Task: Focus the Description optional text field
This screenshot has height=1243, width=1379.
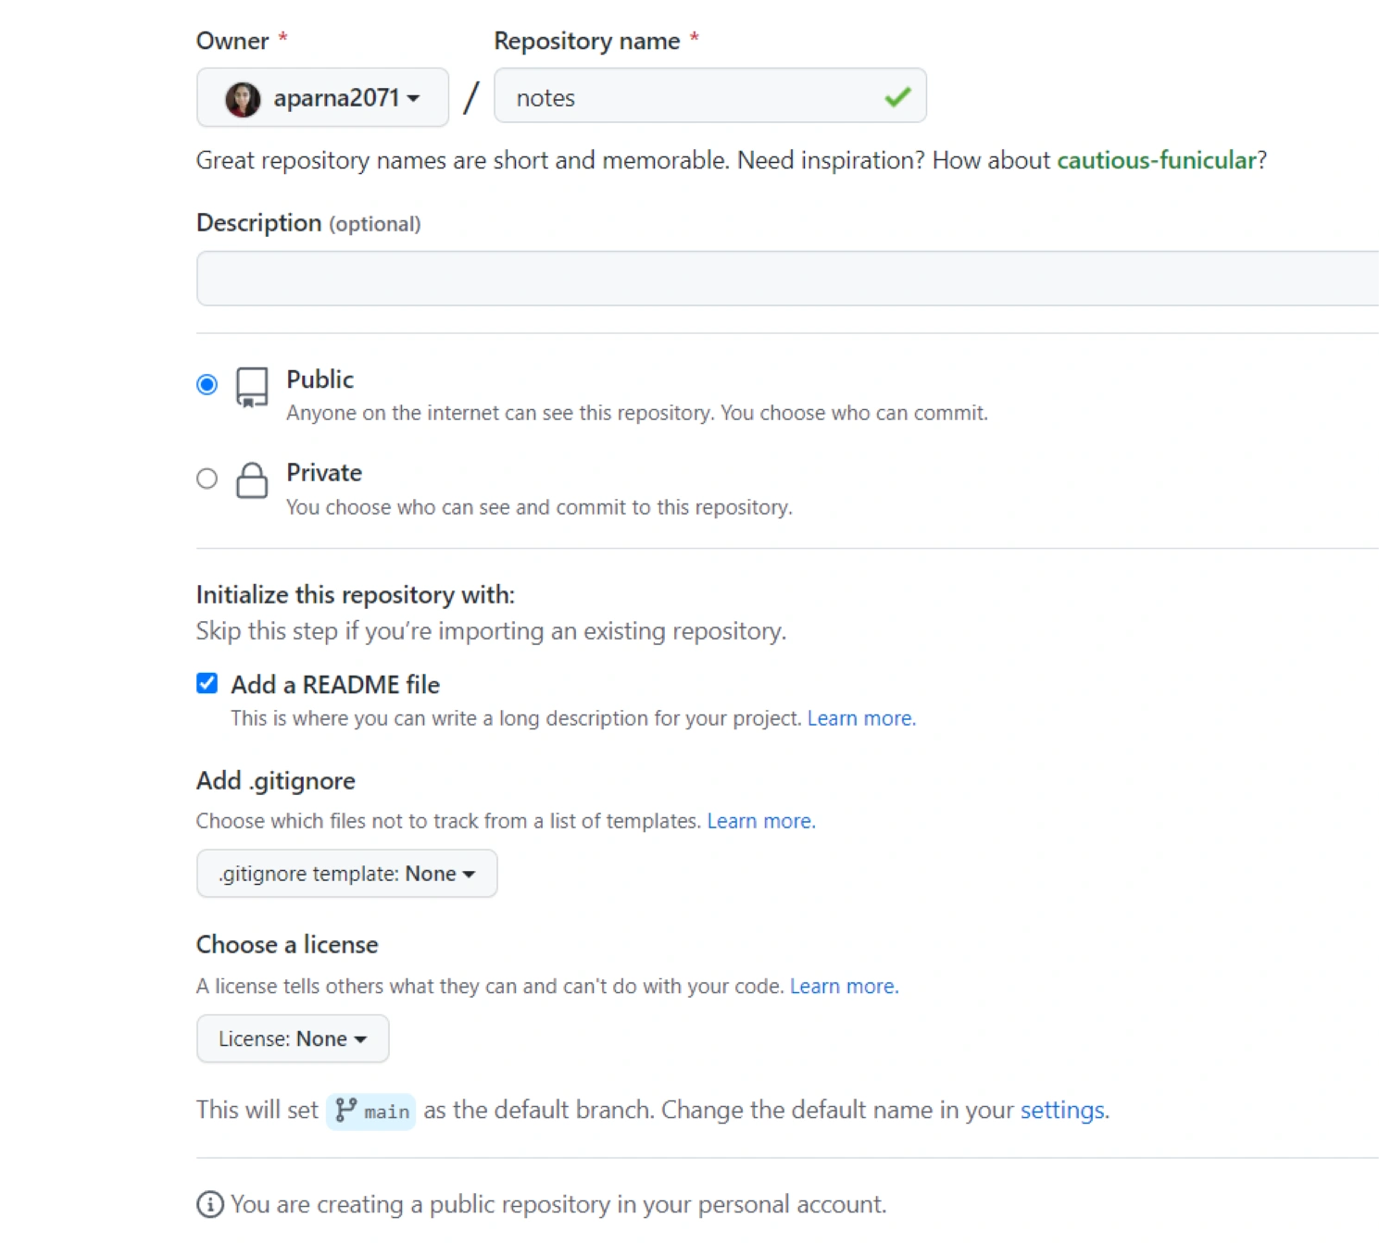Action: 787,279
